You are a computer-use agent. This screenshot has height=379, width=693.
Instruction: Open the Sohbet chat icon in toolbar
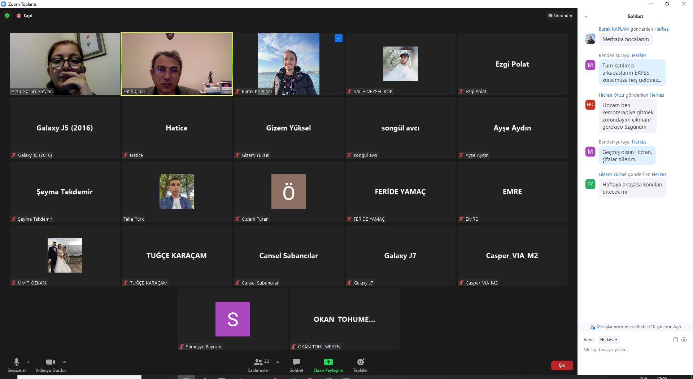point(296,365)
